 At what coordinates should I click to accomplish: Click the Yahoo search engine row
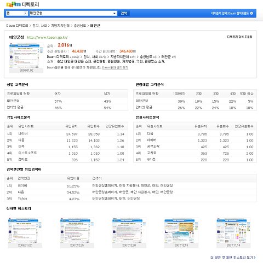[x=130, y=198]
